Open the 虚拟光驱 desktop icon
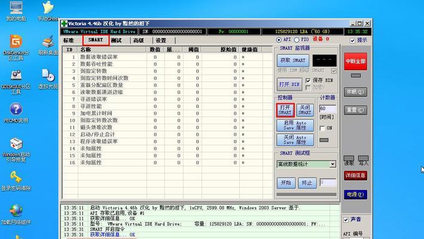 (x=48, y=79)
